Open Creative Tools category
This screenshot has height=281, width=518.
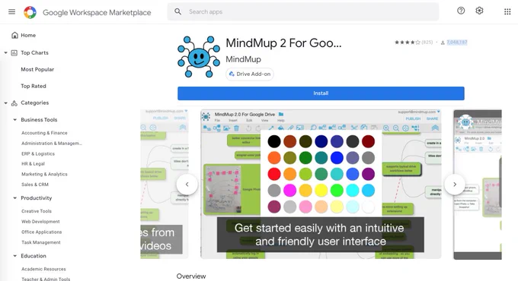click(x=37, y=211)
